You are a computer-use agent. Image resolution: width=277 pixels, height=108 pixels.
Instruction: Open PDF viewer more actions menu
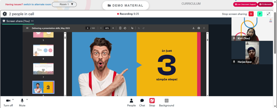(x=204, y=28)
